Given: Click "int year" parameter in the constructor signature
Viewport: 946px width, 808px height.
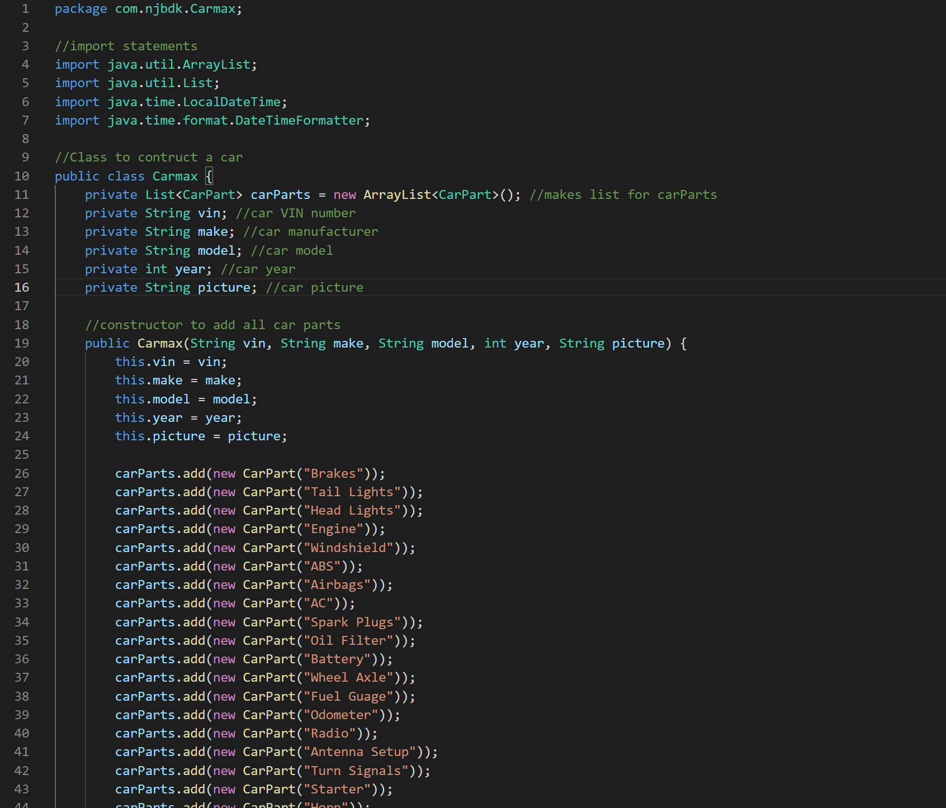Looking at the screenshot, I should pyautogui.click(x=514, y=343).
